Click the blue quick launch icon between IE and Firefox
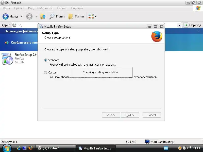The image size is (203, 152). tap(24, 148)
